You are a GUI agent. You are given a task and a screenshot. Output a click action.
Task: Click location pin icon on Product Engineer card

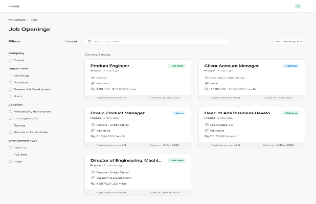tap(93, 78)
